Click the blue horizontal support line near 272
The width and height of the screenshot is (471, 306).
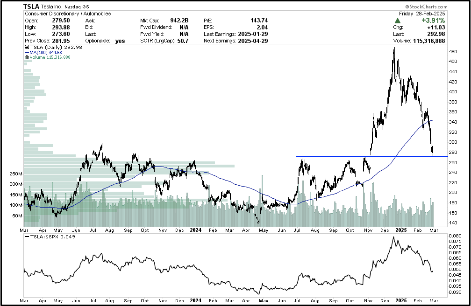[372, 157]
